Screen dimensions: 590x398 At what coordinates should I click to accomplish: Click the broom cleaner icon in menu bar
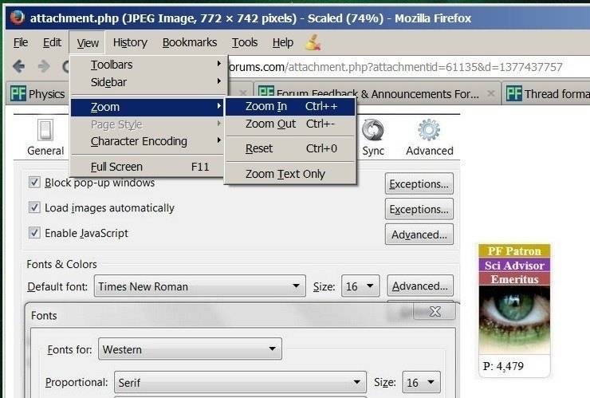pos(313,42)
